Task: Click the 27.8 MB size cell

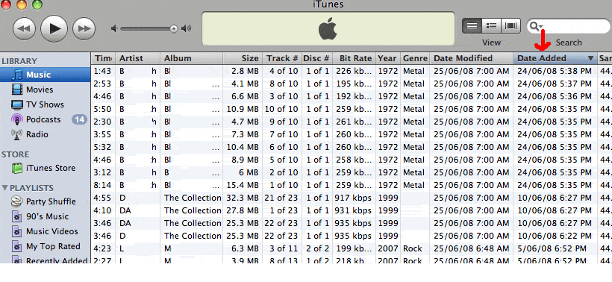Action: (x=242, y=210)
